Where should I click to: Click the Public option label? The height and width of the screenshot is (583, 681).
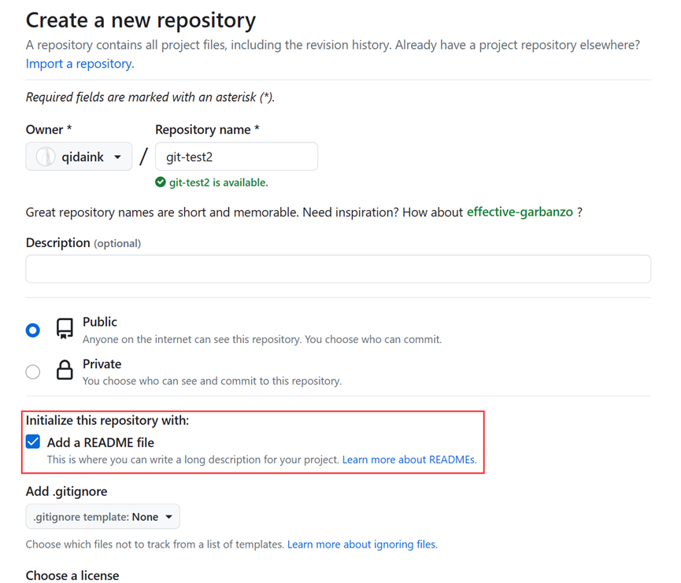click(x=100, y=322)
